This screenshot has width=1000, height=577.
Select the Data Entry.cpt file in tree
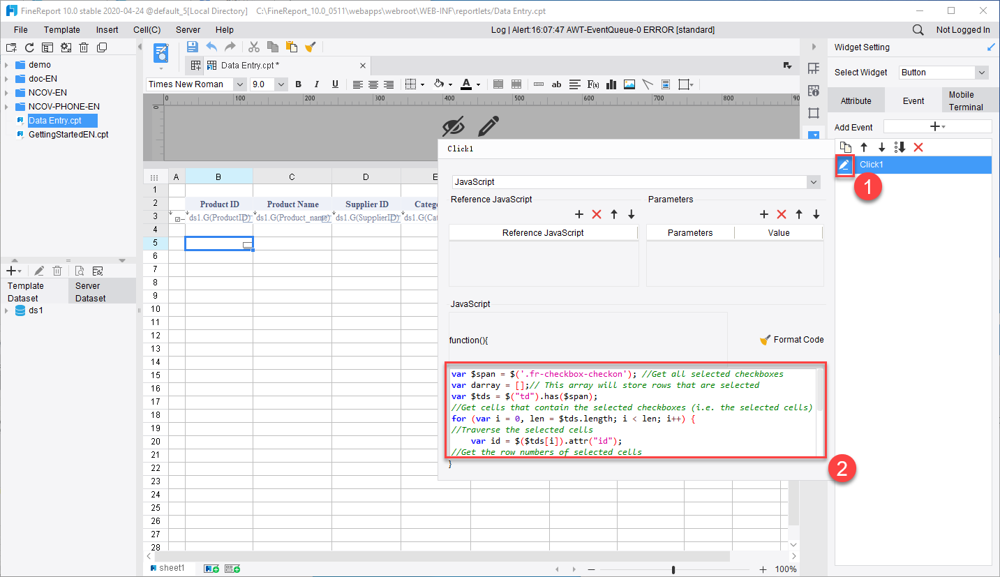coord(56,120)
